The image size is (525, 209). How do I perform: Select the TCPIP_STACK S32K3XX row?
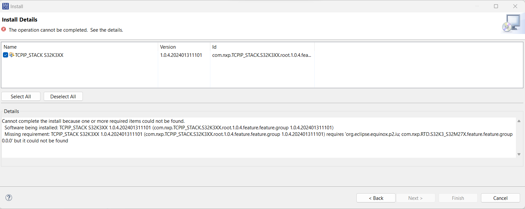click(39, 55)
